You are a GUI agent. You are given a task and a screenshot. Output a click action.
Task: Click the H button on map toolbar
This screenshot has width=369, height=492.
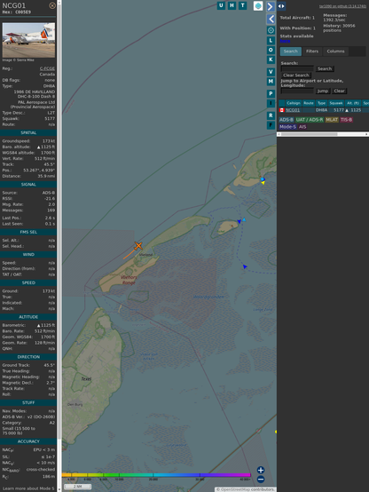click(232, 5)
